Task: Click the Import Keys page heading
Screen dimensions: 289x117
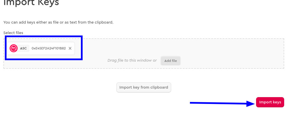Action: 31,3
